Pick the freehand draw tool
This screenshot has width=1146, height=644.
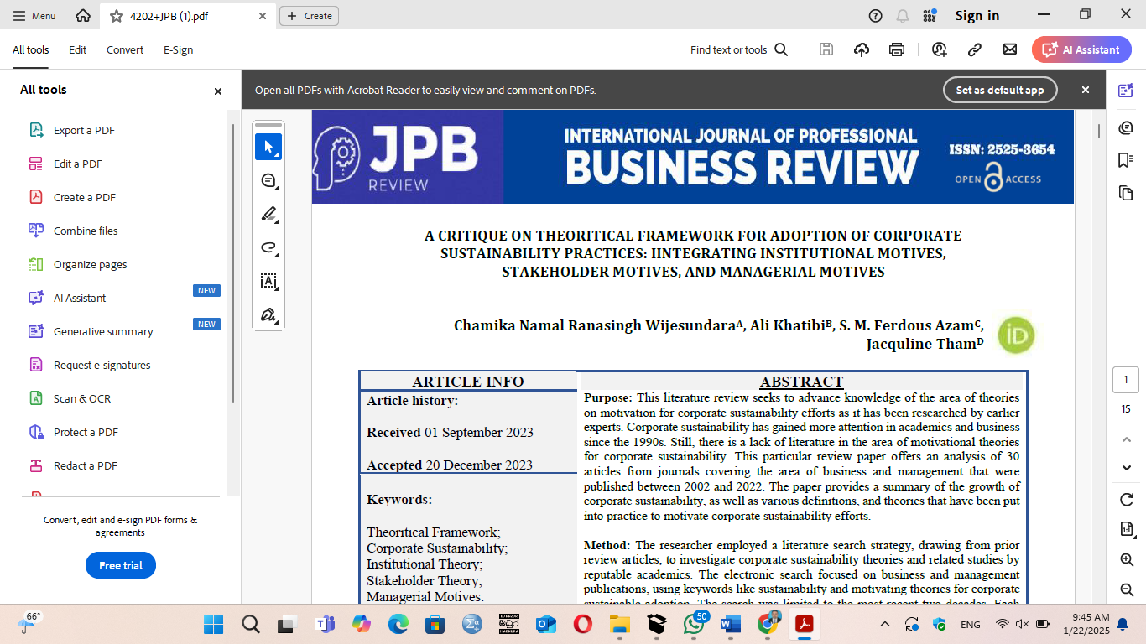(268, 247)
